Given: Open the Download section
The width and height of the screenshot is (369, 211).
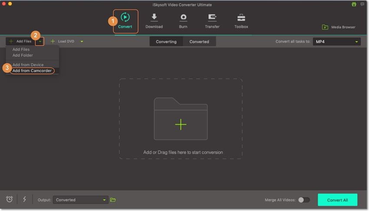Looking at the screenshot, I should coord(154,21).
